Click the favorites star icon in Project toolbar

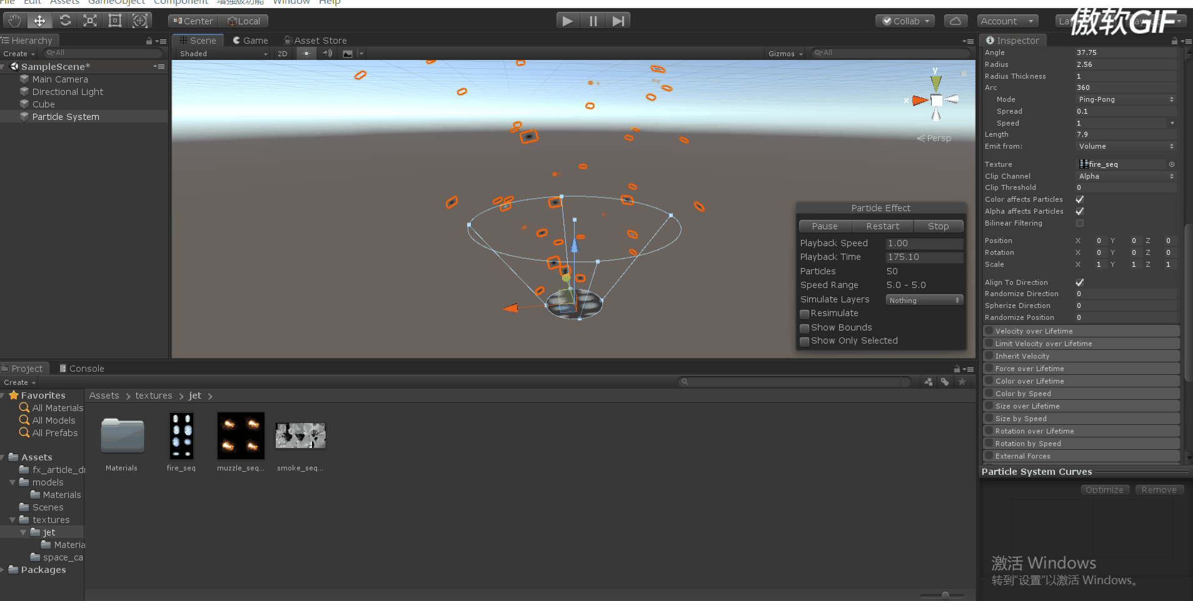[962, 382]
